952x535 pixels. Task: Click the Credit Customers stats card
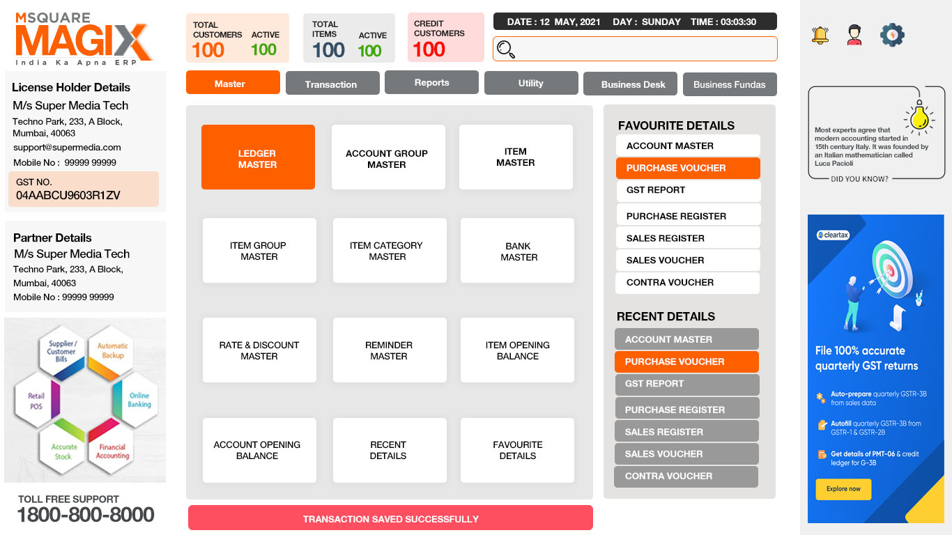pyautogui.click(x=446, y=38)
